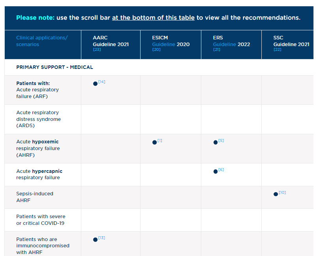Click citation [22] under the SSC heading
319x256 pixels.
pos(277,50)
